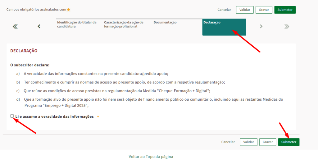This screenshot has height=160, width=318.
Task: Go to previous step with single-left chevron
Action: pos(39,27)
